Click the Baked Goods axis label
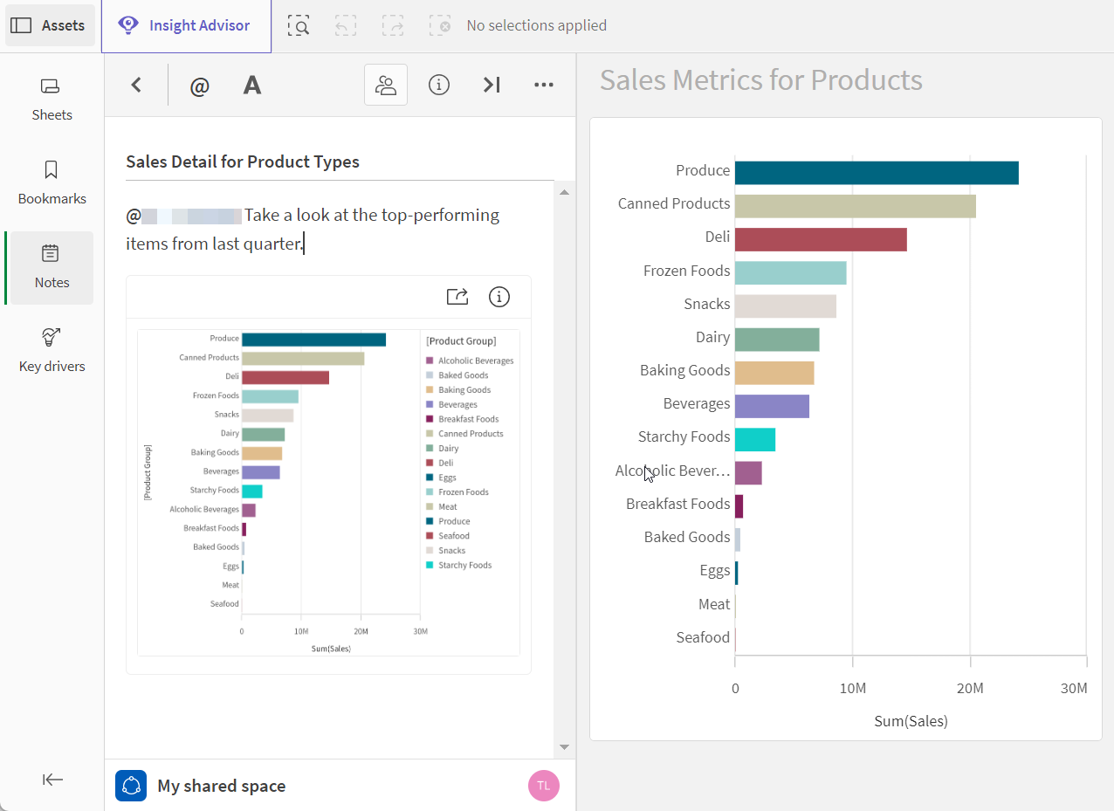The width and height of the screenshot is (1114, 811). point(687,537)
